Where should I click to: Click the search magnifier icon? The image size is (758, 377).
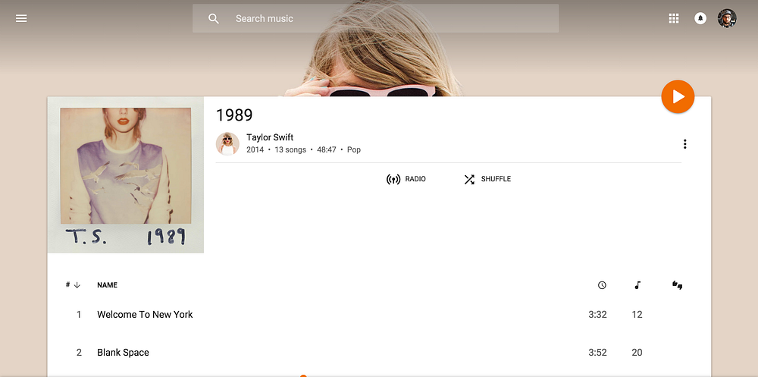[214, 19]
